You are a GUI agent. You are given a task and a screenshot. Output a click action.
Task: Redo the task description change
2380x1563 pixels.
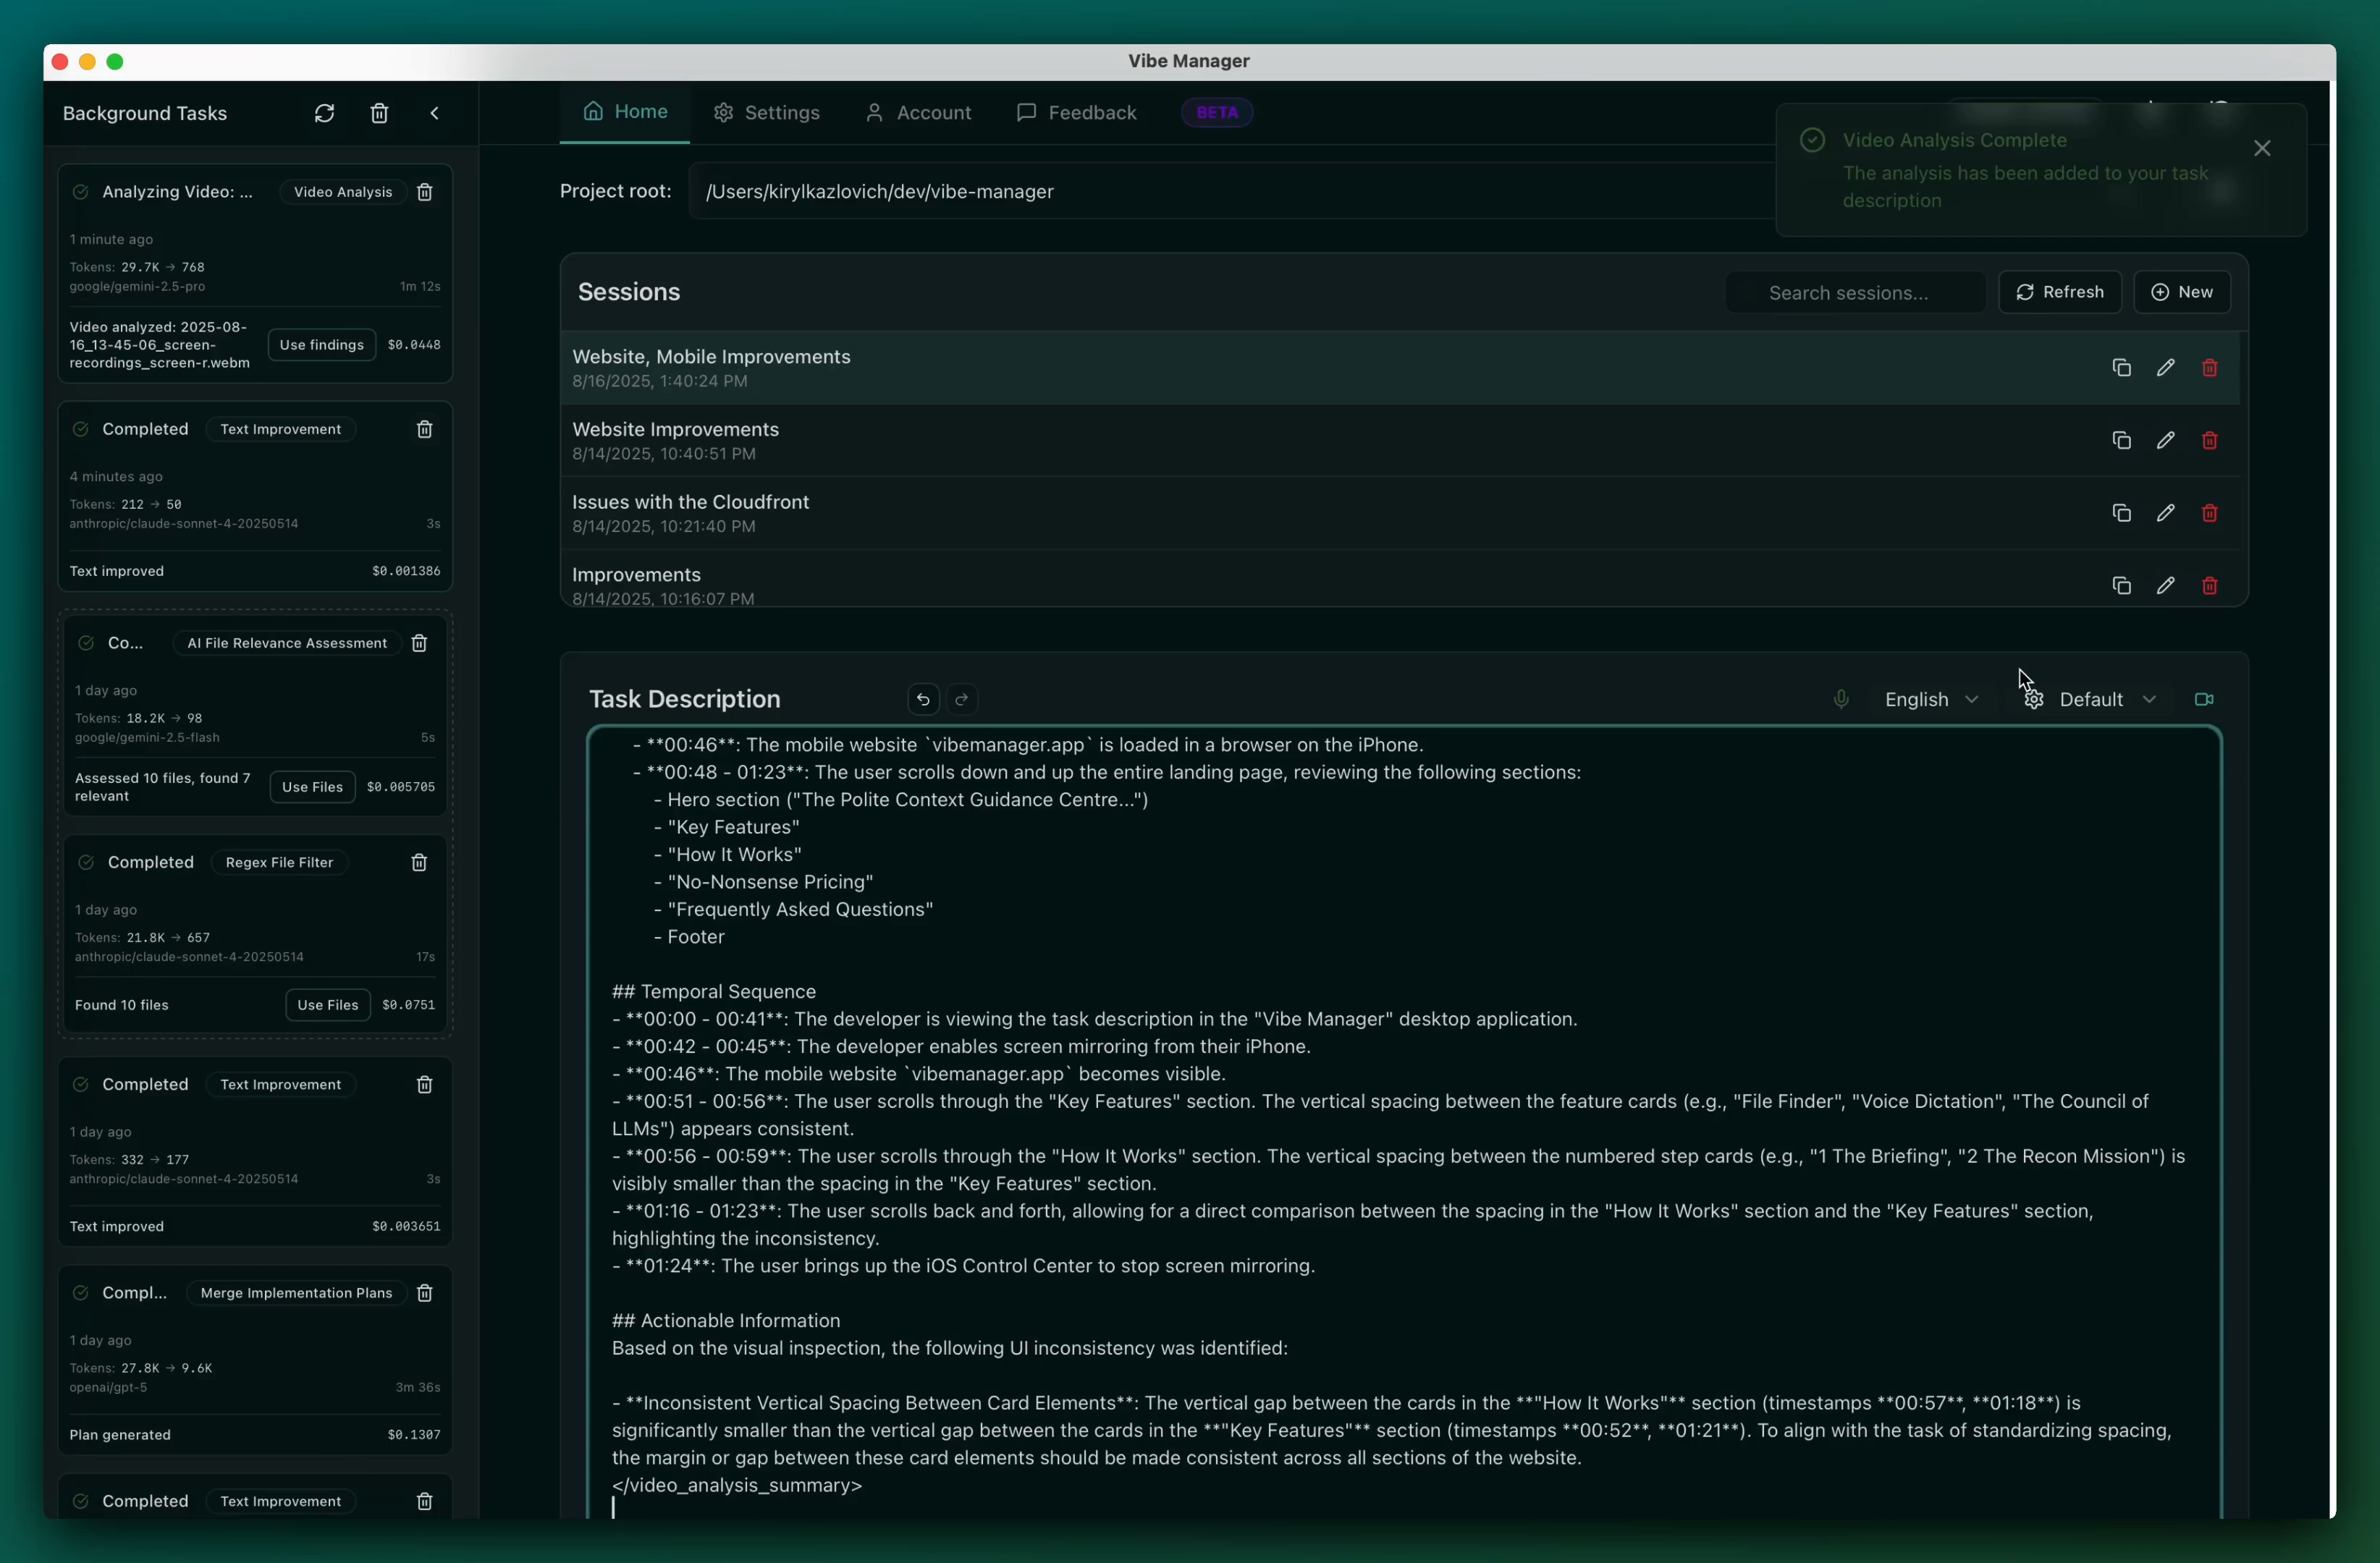click(x=962, y=700)
